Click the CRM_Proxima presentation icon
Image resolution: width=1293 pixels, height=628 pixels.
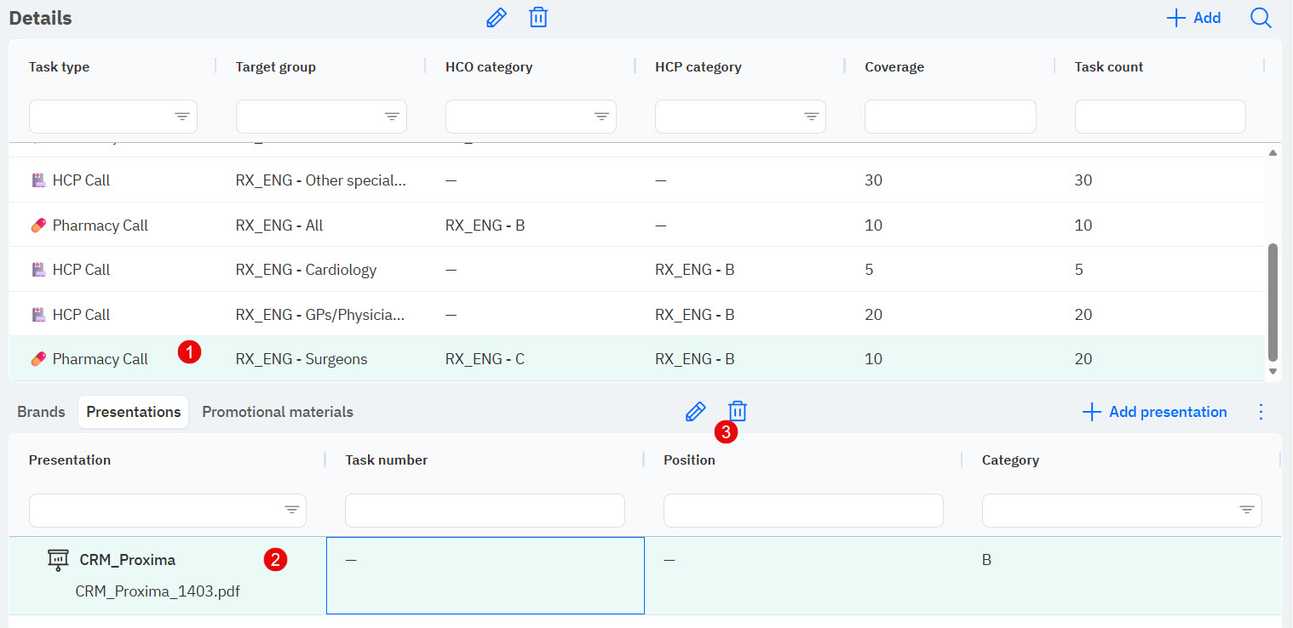pyautogui.click(x=58, y=560)
